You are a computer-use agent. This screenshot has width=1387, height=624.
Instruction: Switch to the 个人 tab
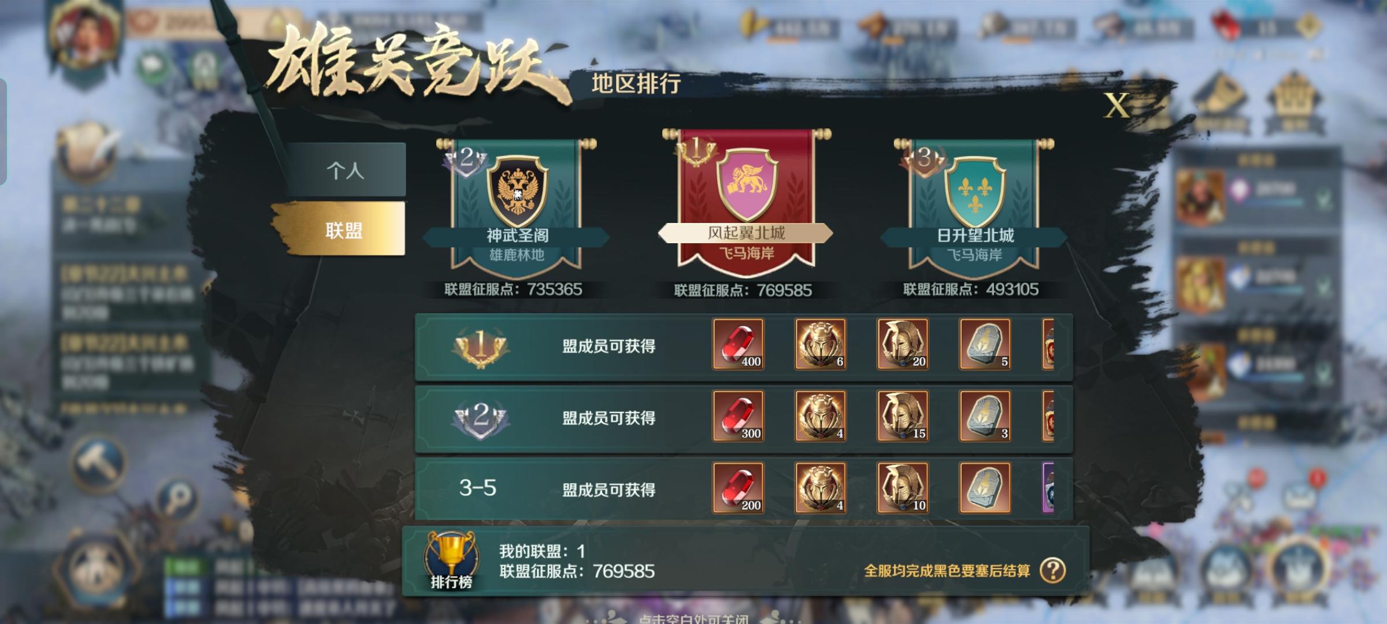[x=346, y=170]
